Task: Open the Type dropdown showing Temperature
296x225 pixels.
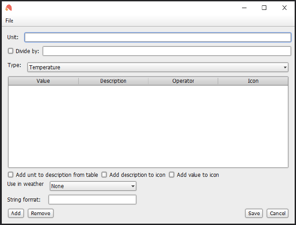Action: point(158,67)
